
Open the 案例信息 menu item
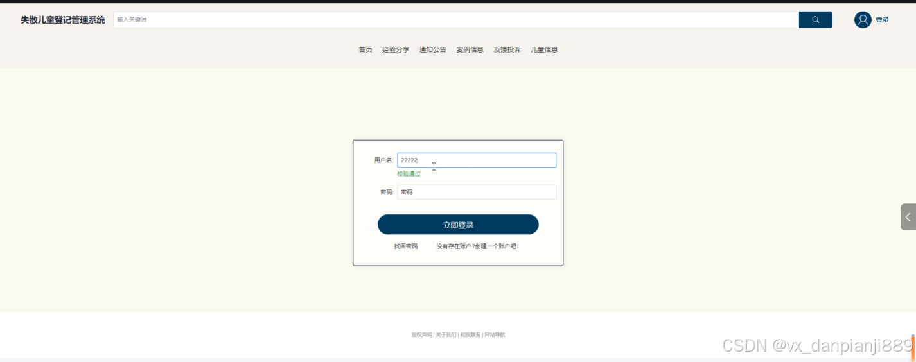pyautogui.click(x=470, y=50)
